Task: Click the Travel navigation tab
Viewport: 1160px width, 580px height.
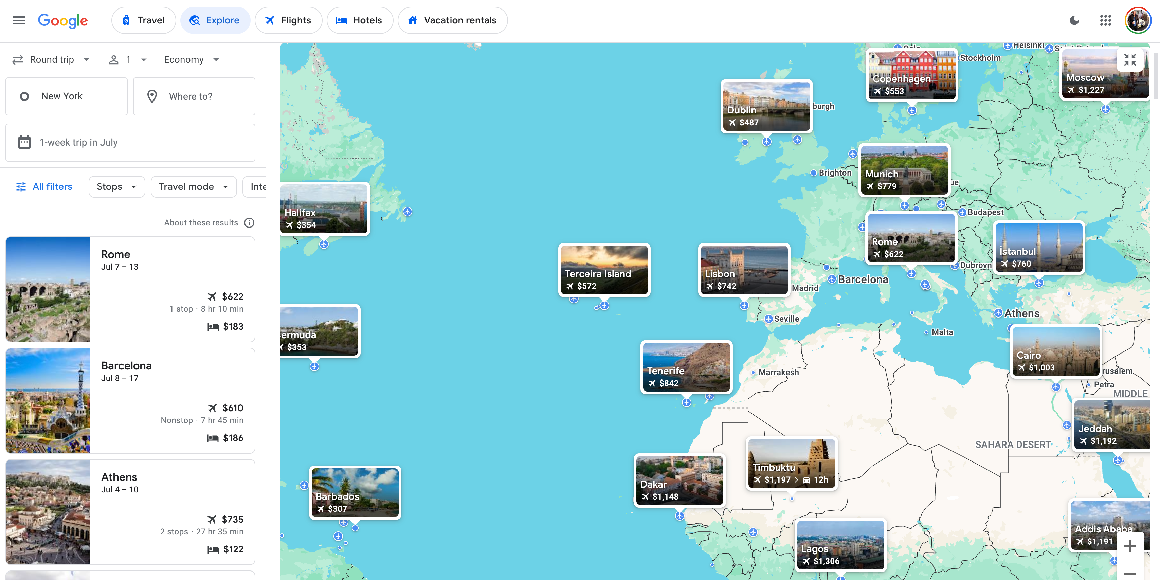Action: pyautogui.click(x=142, y=20)
